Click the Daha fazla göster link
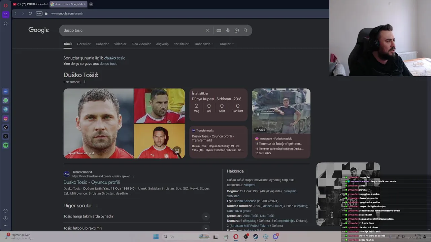Viewport: 431px width, 242px height. point(239,211)
